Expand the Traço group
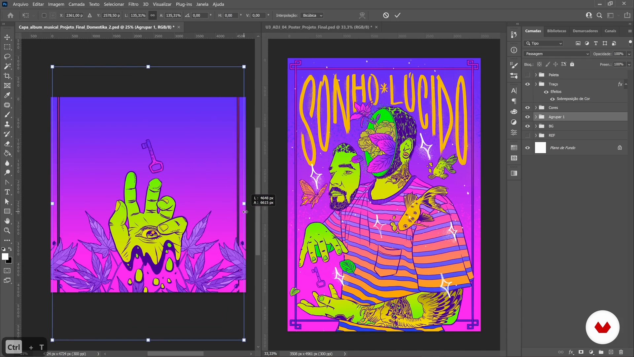 pos(536,84)
